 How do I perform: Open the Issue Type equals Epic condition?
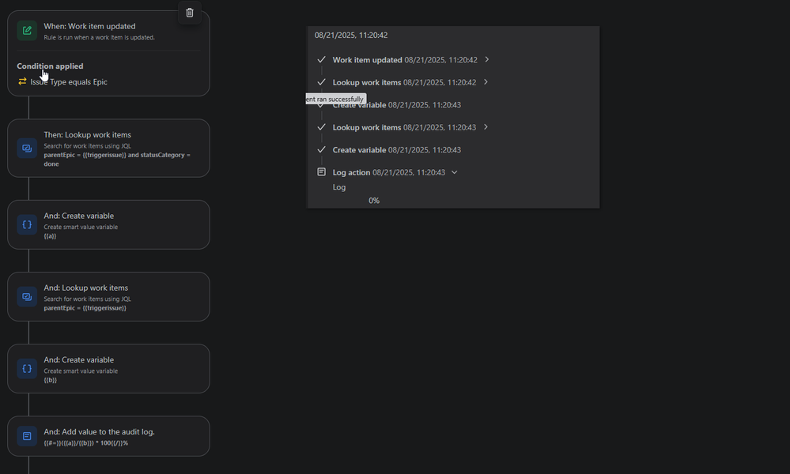[71, 81]
